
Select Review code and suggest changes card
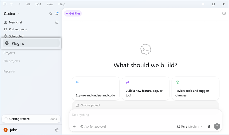(196, 88)
